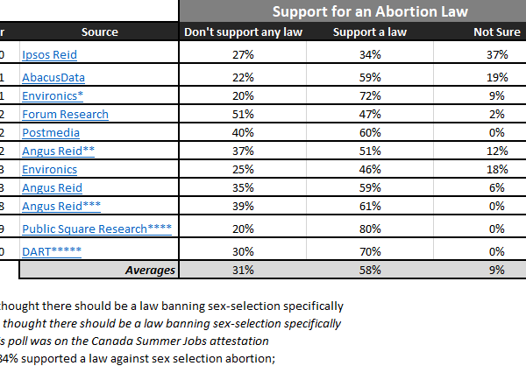
Task: Open the AbacusData link
Action: pyautogui.click(x=53, y=77)
